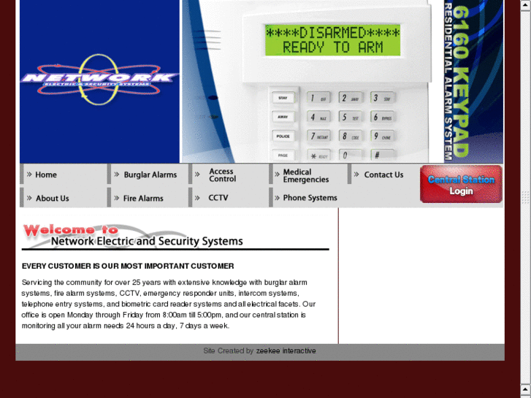Click the Central Station Login button
Image resolution: width=531 pixels, height=398 pixels.
point(461,184)
